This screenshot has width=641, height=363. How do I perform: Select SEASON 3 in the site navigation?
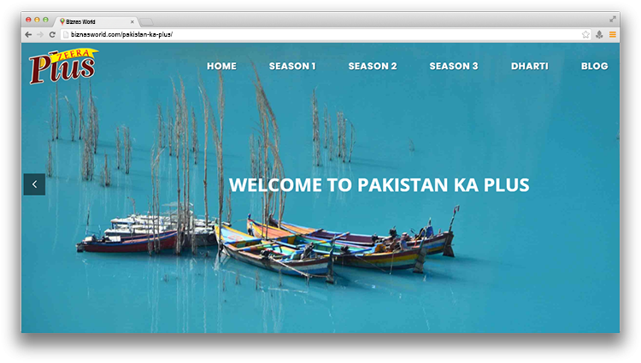point(454,66)
